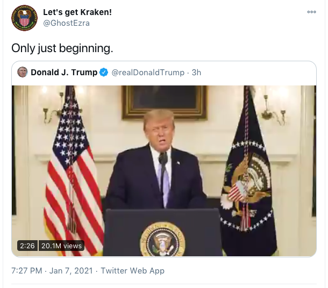The height and width of the screenshot is (288, 328).
Task: Visit the @GhostEzra handle link
Action: 66,23
